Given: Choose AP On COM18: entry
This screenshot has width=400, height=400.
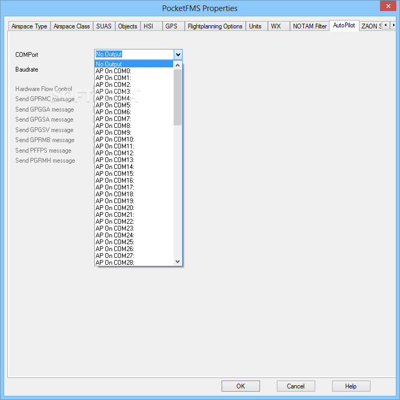Looking at the screenshot, I should coord(134,194).
